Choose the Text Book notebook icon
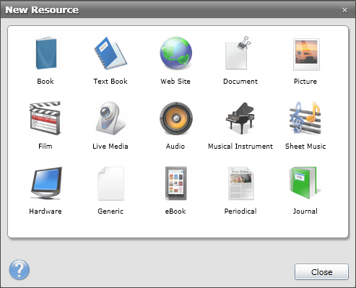356x288 pixels. pyautogui.click(x=110, y=53)
